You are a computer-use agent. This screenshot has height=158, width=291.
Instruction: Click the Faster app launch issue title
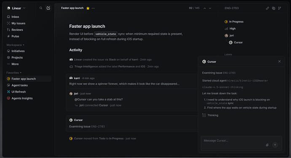tap(87, 26)
